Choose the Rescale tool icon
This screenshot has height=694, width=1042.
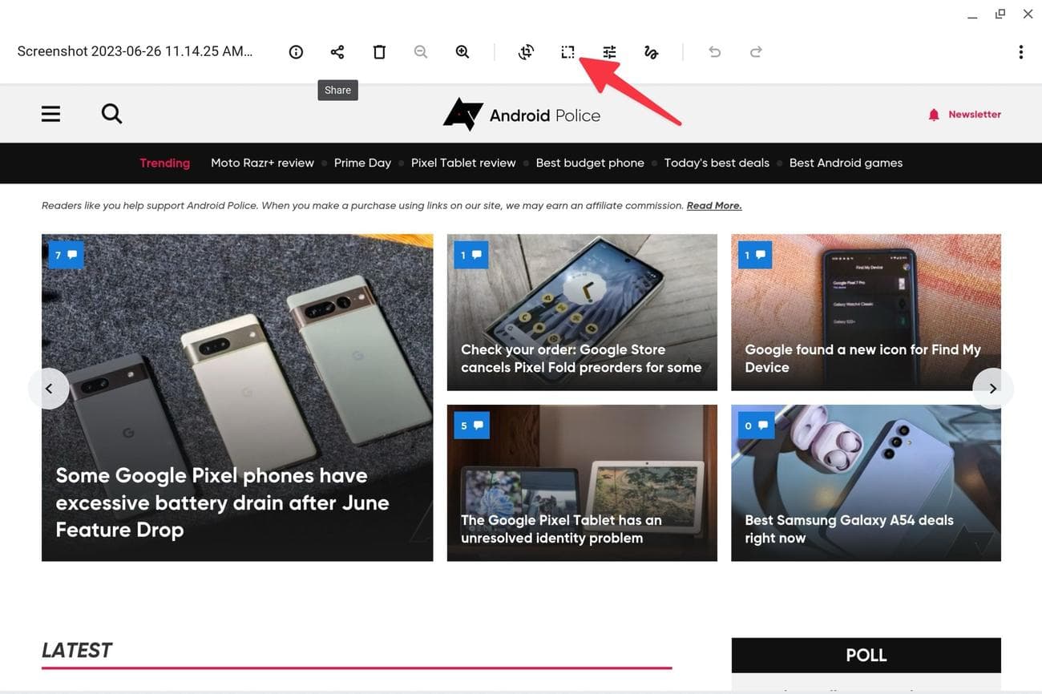pyautogui.click(x=567, y=52)
